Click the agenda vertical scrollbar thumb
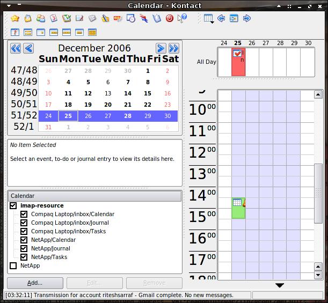Screen dimensions: 328x303 click(x=318, y=194)
